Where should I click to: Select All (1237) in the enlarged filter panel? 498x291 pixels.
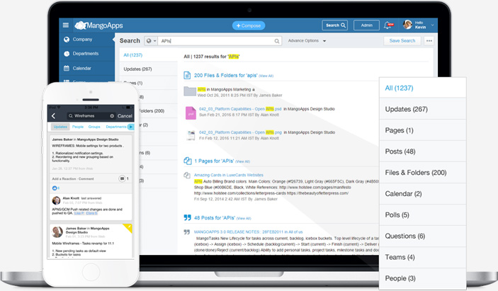pos(423,88)
